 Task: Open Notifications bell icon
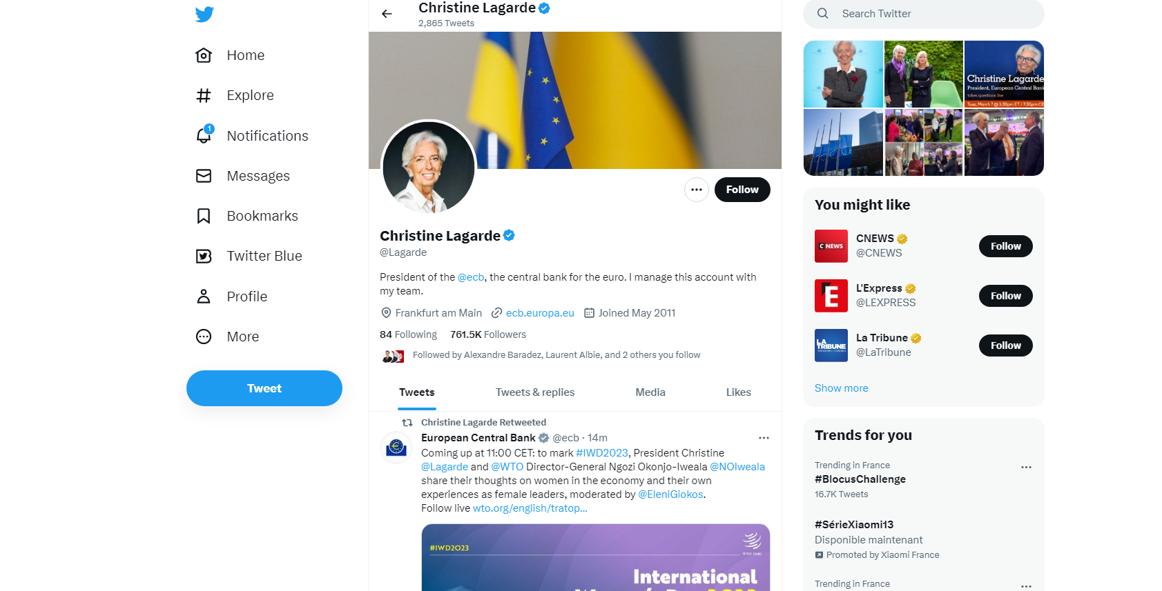point(204,135)
